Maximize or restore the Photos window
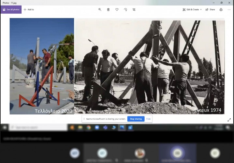The image size is (234, 163). coord(221,3)
